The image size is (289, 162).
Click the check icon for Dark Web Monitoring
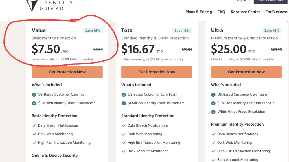34,134
